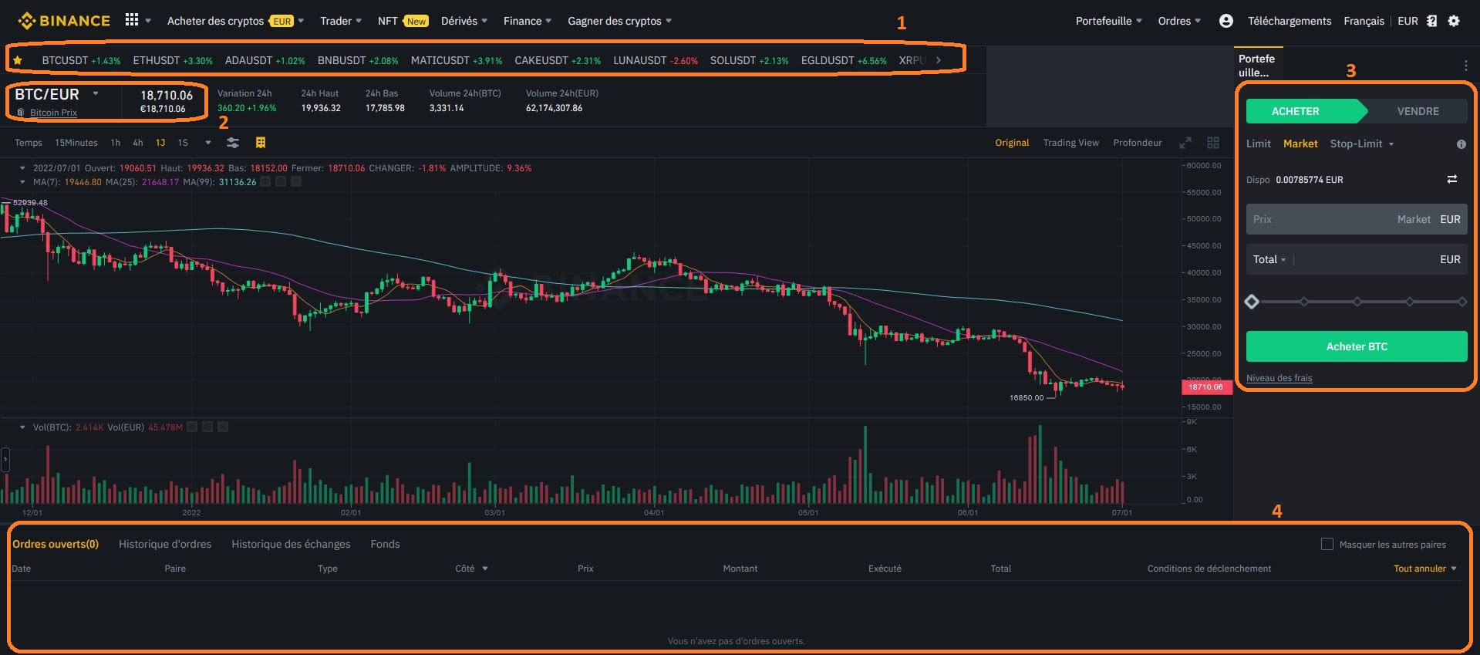The image size is (1480, 655).
Task: Select the 1J daily interval
Action: click(160, 143)
